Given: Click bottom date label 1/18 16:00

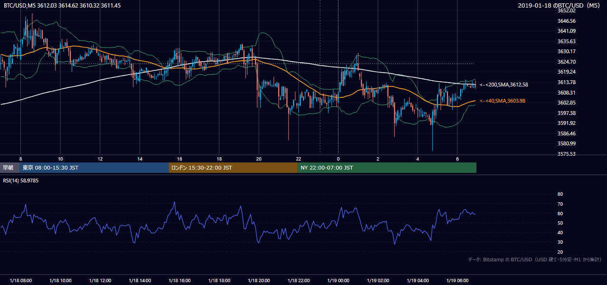Looking at the screenshot, I should (179, 280).
